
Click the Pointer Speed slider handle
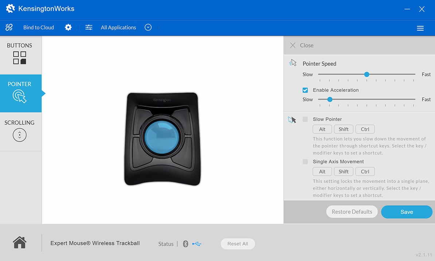pyautogui.click(x=367, y=74)
